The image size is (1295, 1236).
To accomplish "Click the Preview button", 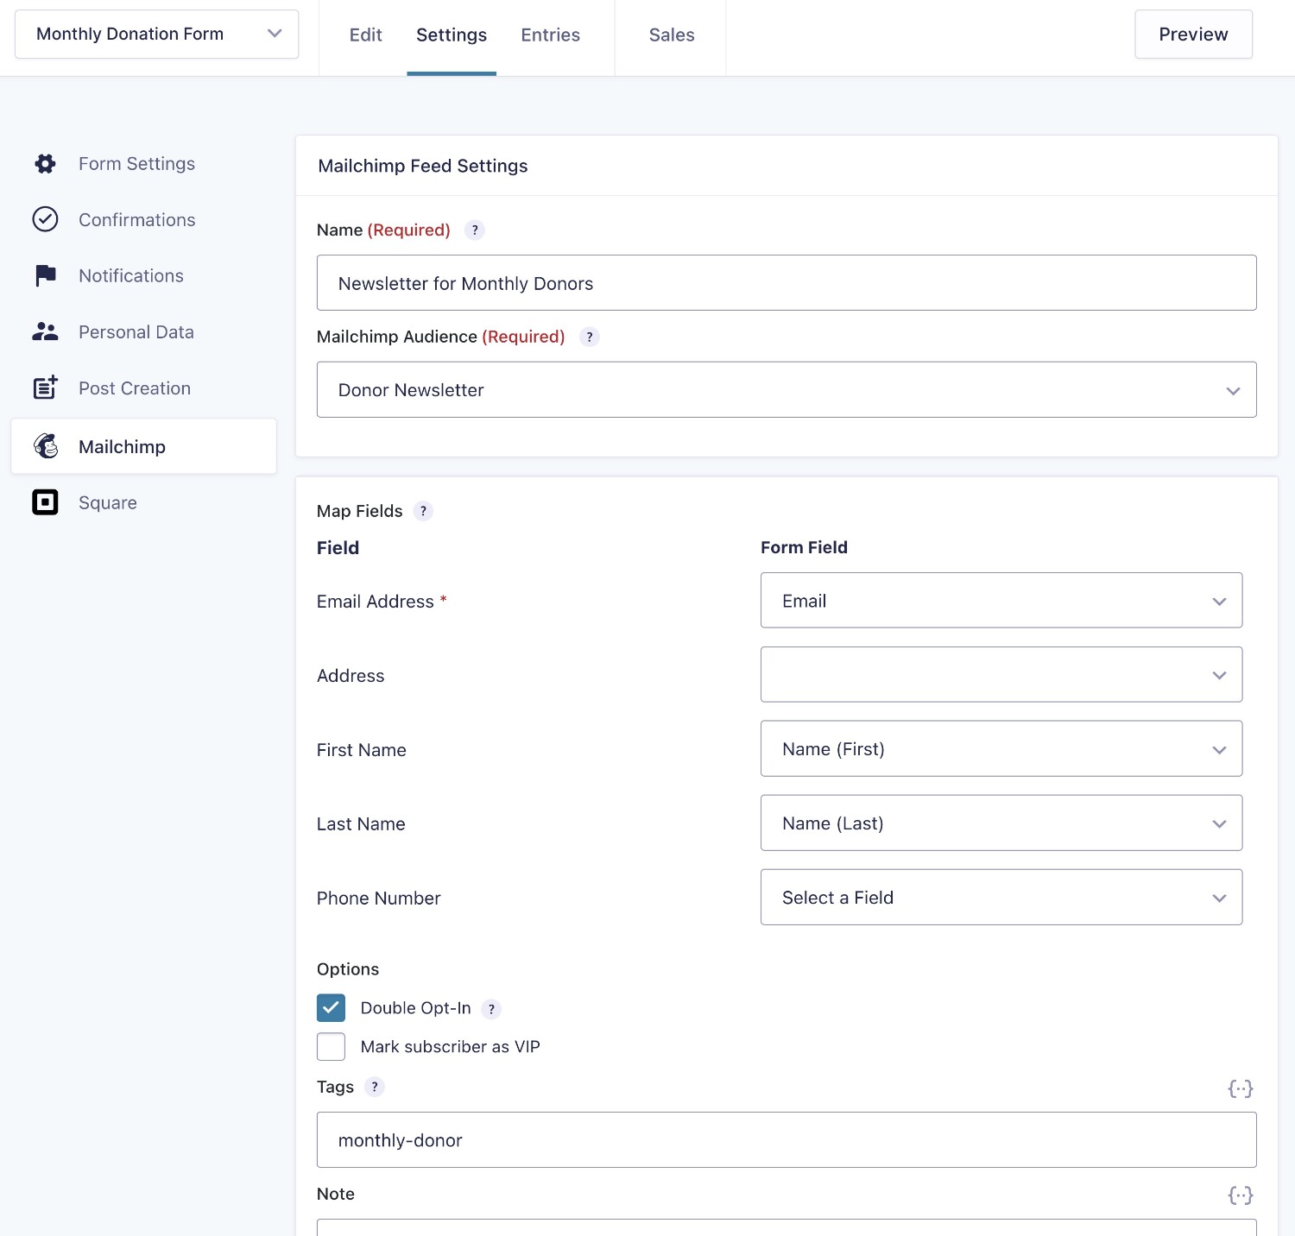I will pyautogui.click(x=1192, y=35).
